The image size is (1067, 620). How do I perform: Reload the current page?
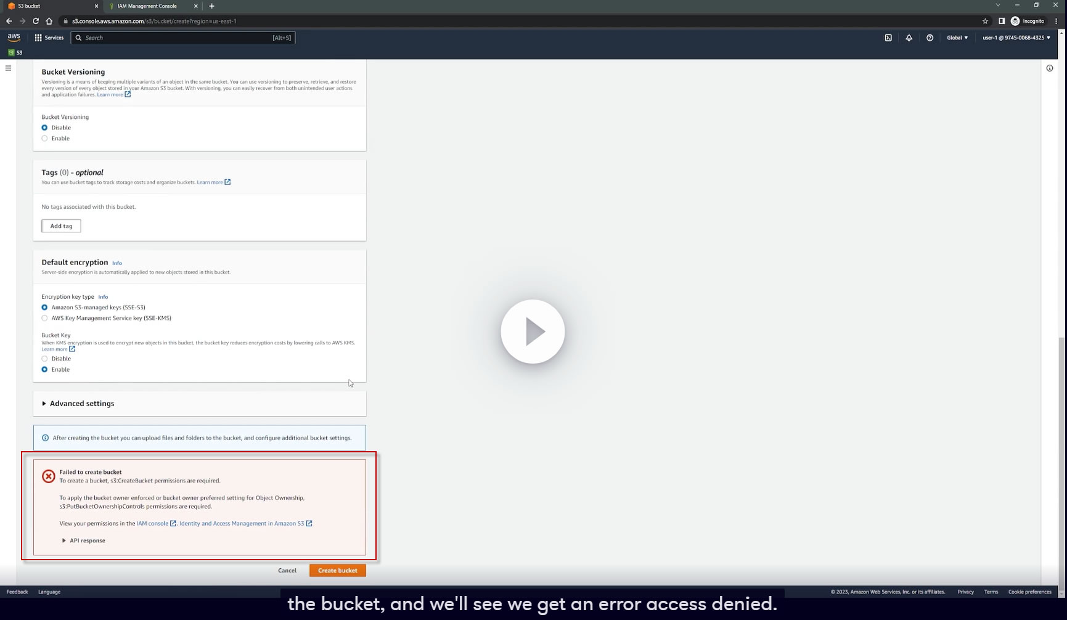36,21
